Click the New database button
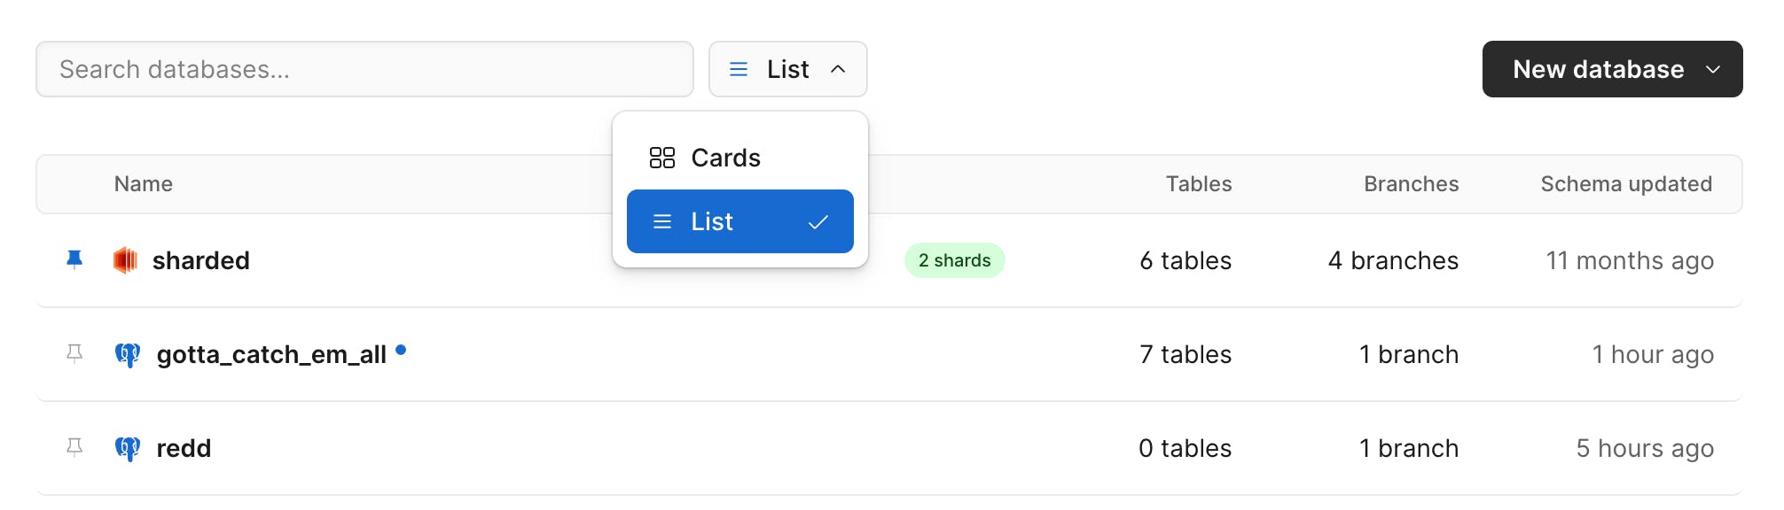The image size is (1784, 510). pyautogui.click(x=1596, y=69)
